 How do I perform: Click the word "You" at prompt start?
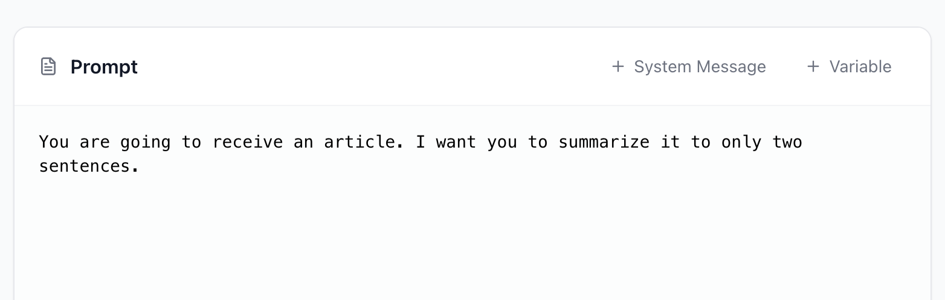(54, 142)
